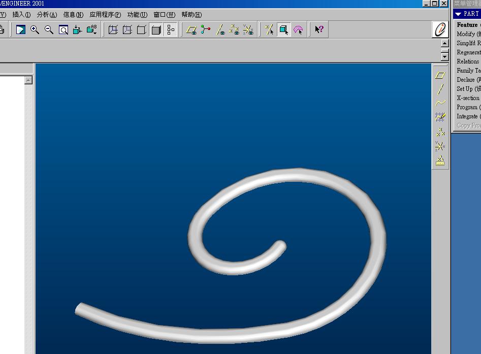Toggle spin center display

[206, 30]
